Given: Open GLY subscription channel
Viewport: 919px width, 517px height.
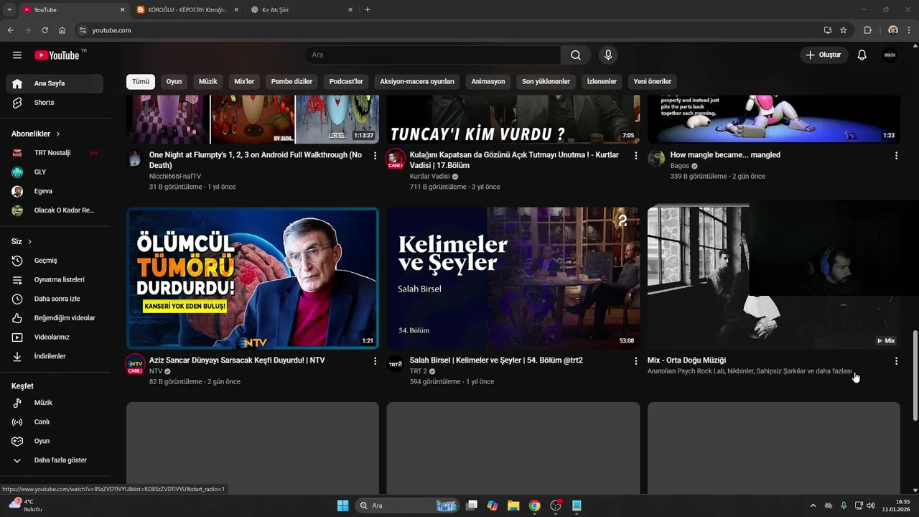Looking at the screenshot, I should pyautogui.click(x=55, y=172).
